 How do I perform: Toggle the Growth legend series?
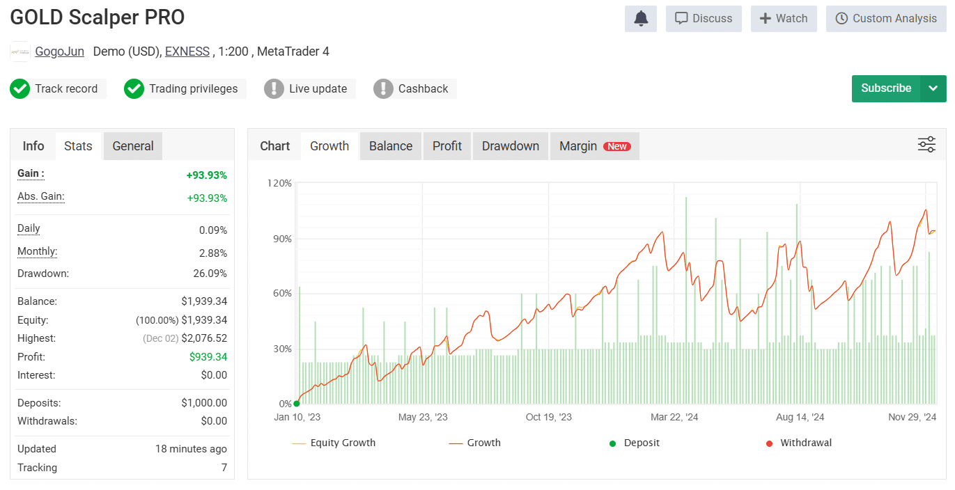pos(475,443)
